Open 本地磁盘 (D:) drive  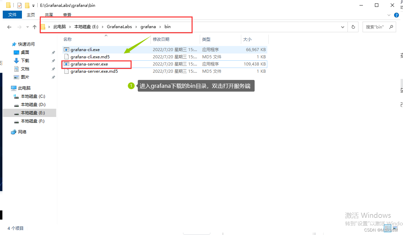(x=33, y=105)
